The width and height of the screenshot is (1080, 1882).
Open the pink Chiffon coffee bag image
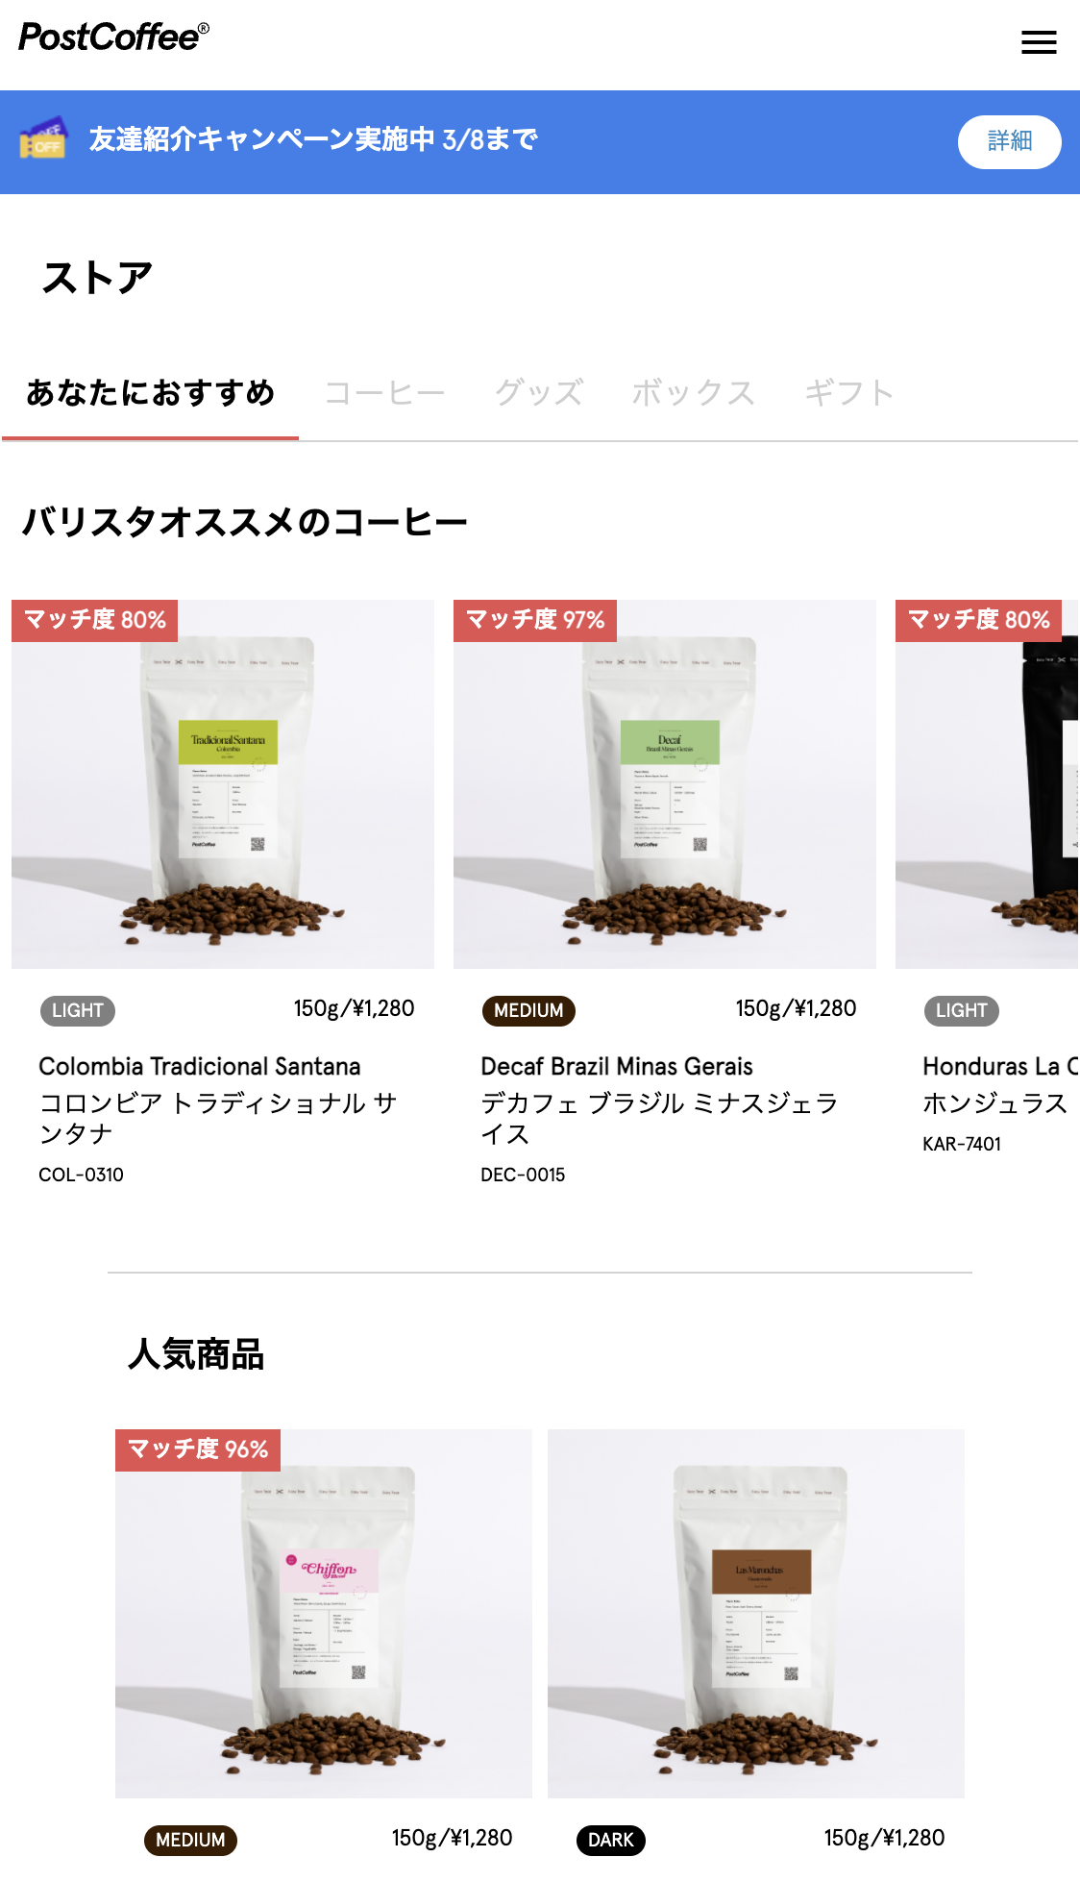point(324,1614)
